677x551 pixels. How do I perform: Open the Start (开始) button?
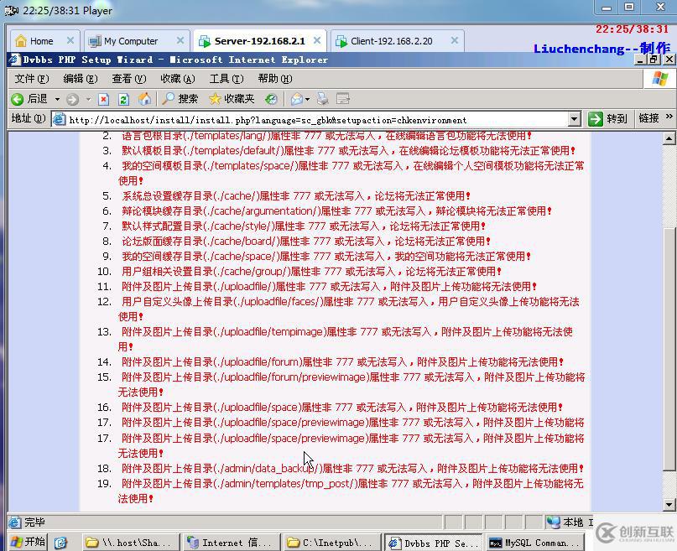click(x=28, y=542)
